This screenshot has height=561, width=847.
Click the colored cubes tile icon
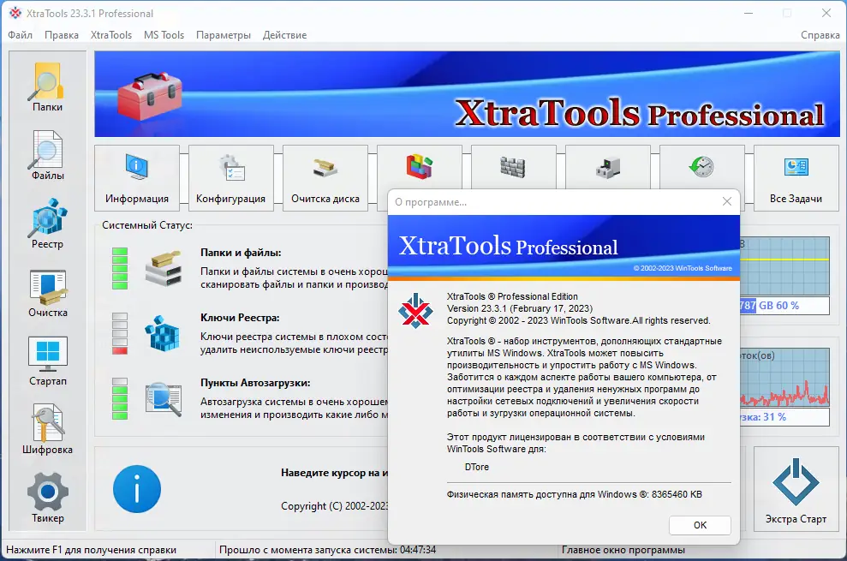pyautogui.click(x=419, y=166)
